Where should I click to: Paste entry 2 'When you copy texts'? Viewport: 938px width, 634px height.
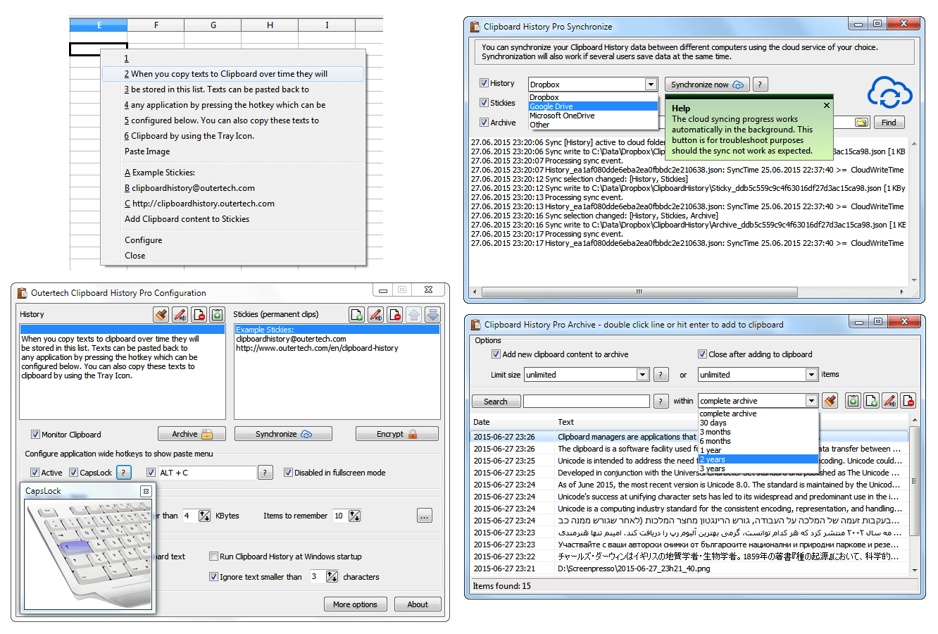pos(233,74)
